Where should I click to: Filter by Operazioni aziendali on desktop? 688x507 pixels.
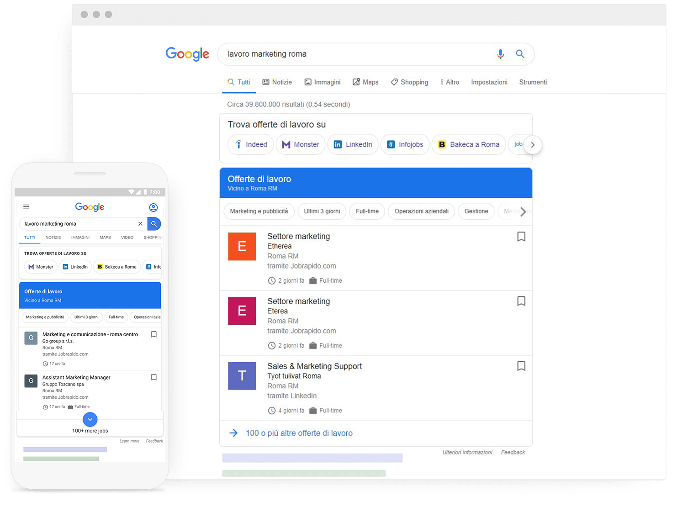pyautogui.click(x=422, y=211)
